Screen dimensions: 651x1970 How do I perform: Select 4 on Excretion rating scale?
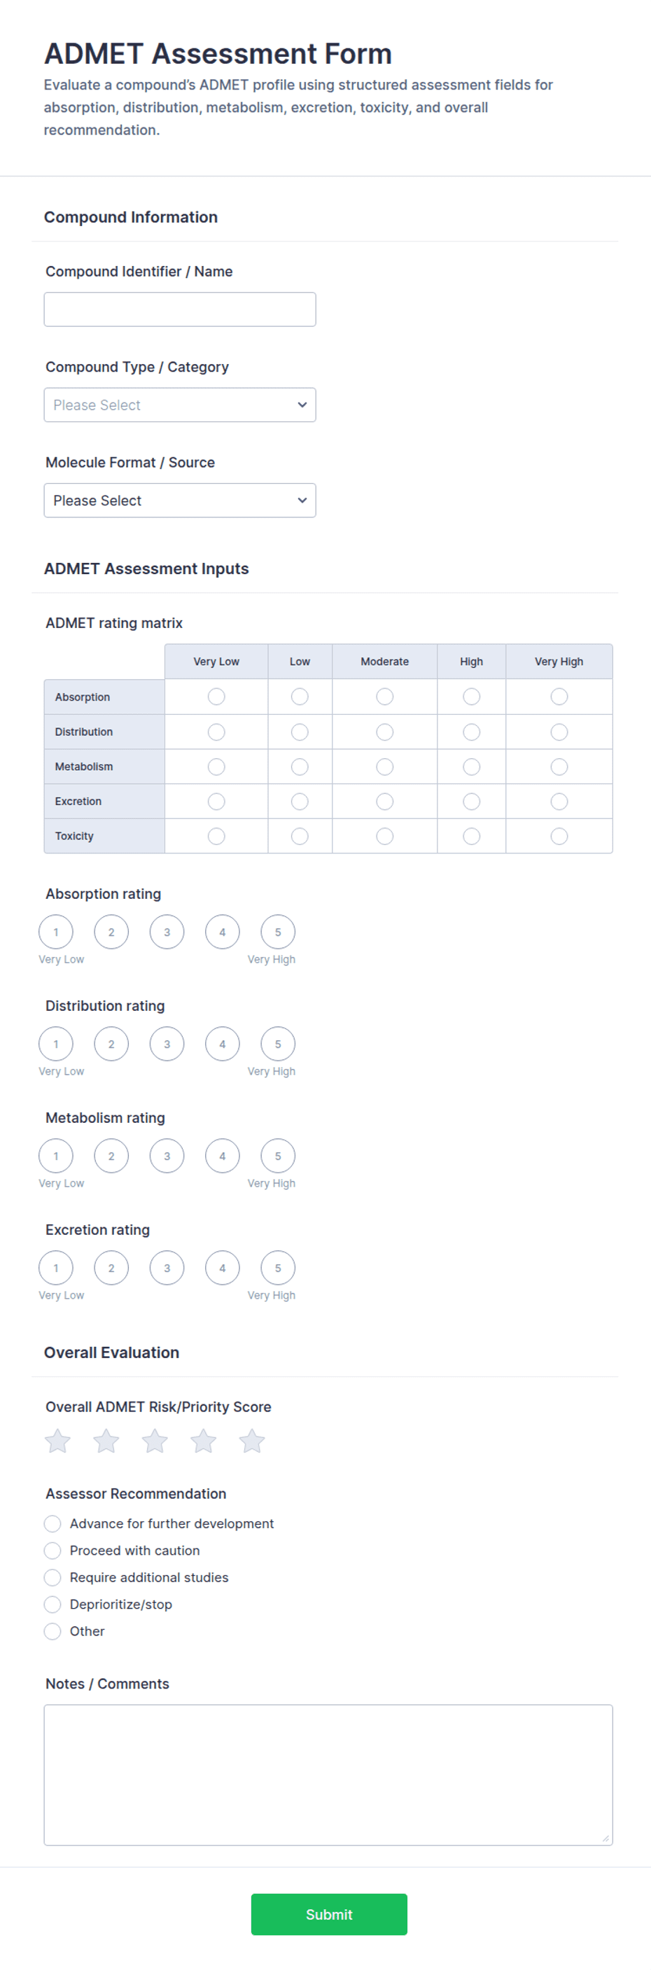223,1268
